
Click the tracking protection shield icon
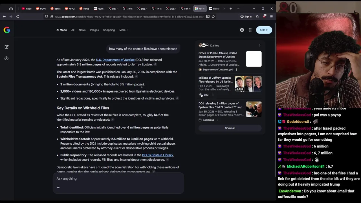47,17
